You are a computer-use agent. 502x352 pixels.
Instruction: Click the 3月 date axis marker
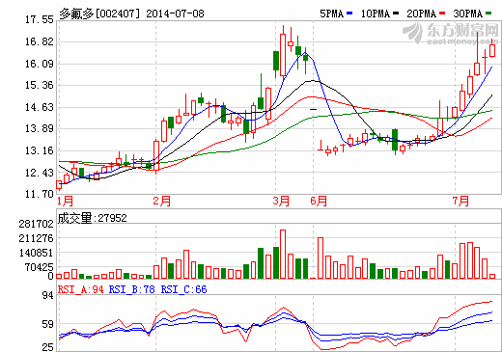281,202
